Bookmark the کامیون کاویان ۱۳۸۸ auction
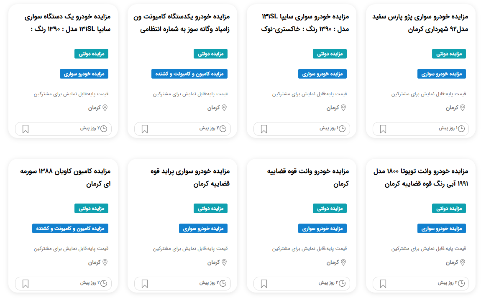Image resolution: width=481 pixels, height=298 pixels. [26, 284]
